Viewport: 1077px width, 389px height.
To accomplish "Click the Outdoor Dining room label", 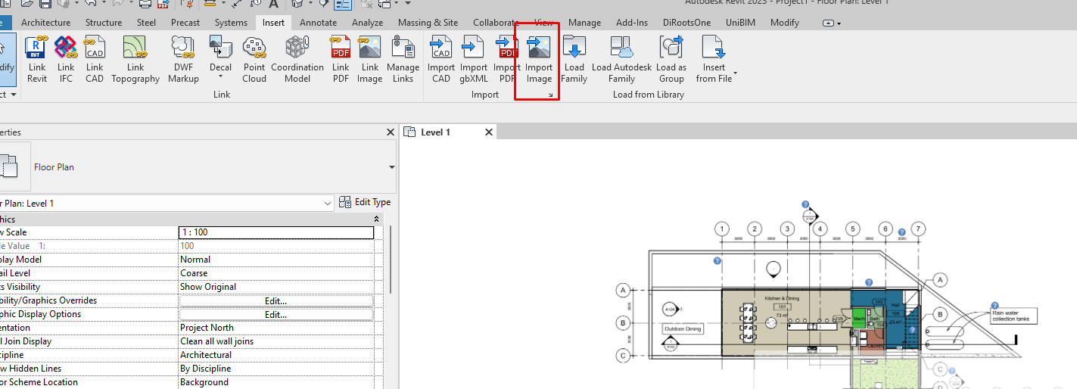I will click(683, 329).
